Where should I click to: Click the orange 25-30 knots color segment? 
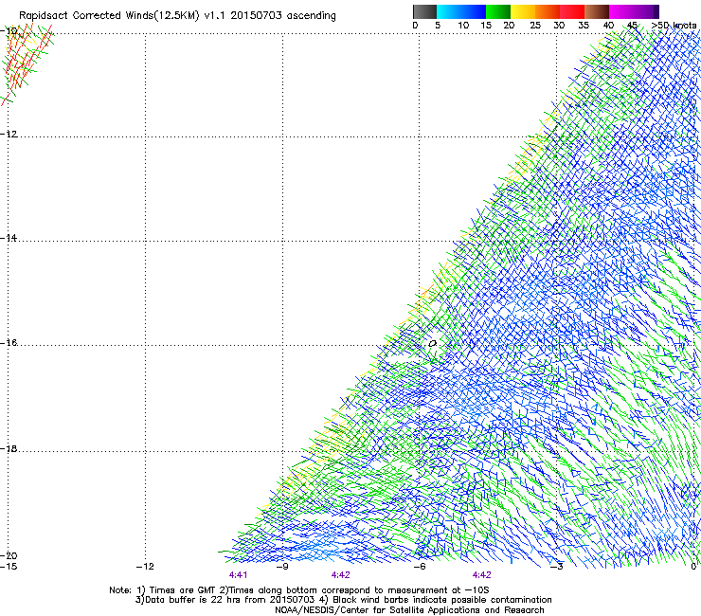548,11
